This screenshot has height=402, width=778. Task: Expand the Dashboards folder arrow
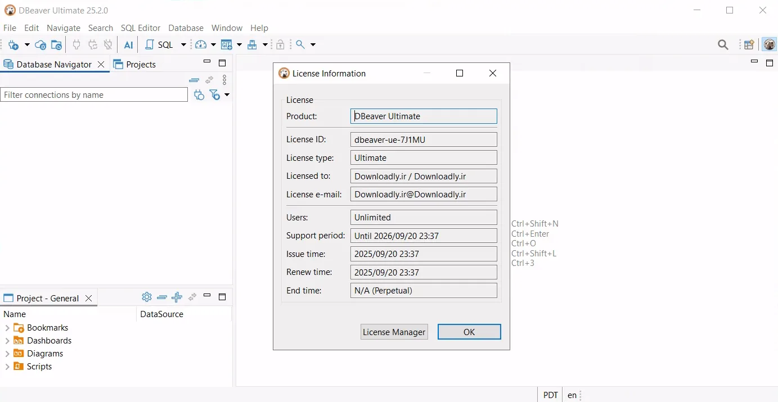point(7,341)
